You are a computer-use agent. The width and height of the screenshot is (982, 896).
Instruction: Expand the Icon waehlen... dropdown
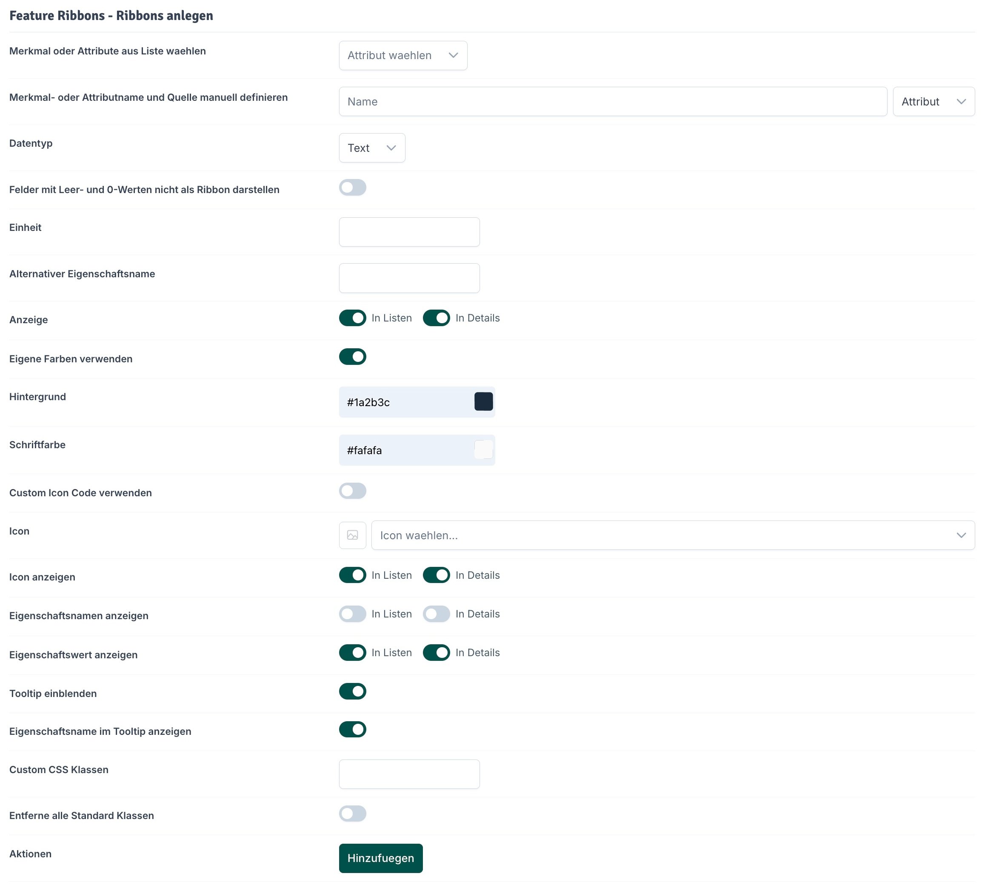click(x=673, y=535)
